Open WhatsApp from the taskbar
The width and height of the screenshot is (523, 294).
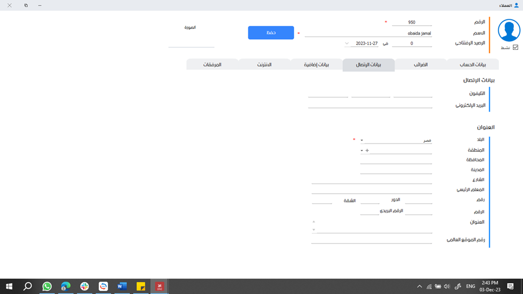pos(47,286)
